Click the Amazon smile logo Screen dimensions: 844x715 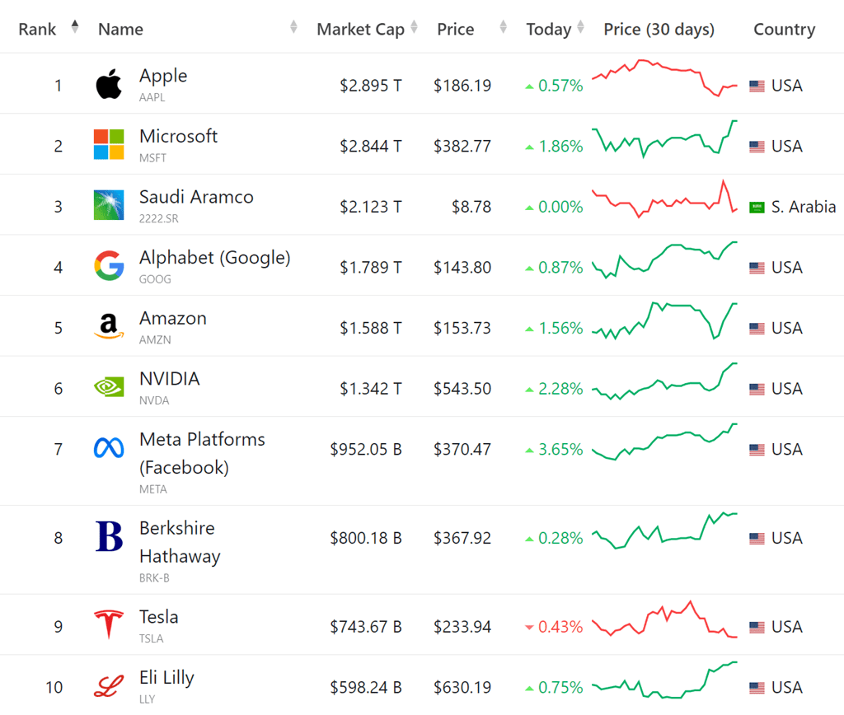point(108,325)
